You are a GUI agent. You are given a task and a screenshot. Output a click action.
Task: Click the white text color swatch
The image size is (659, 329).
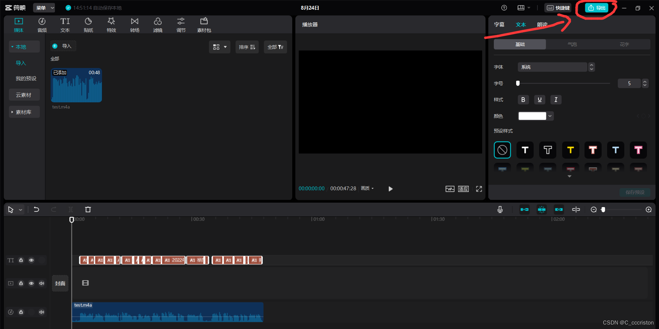[x=532, y=116]
